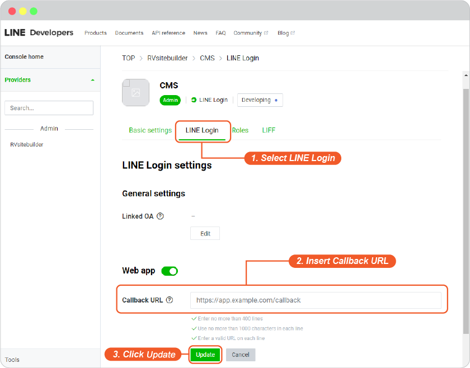Go to Console home
The image size is (470, 368).
pyautogui.click(x=24, y=57)
